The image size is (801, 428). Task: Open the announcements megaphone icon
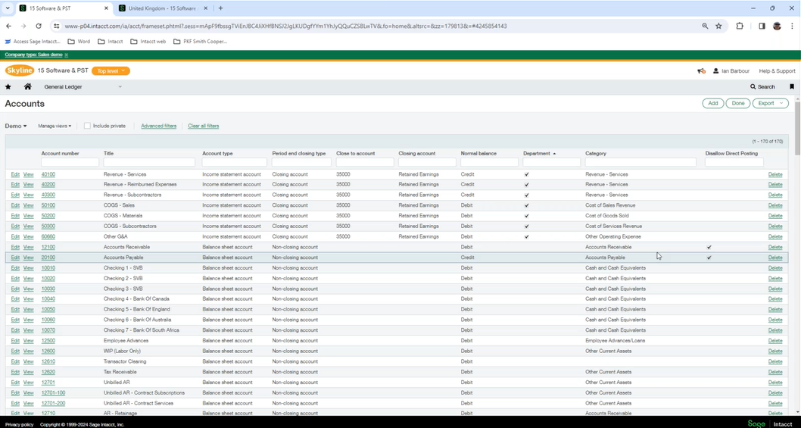point(701,71)
